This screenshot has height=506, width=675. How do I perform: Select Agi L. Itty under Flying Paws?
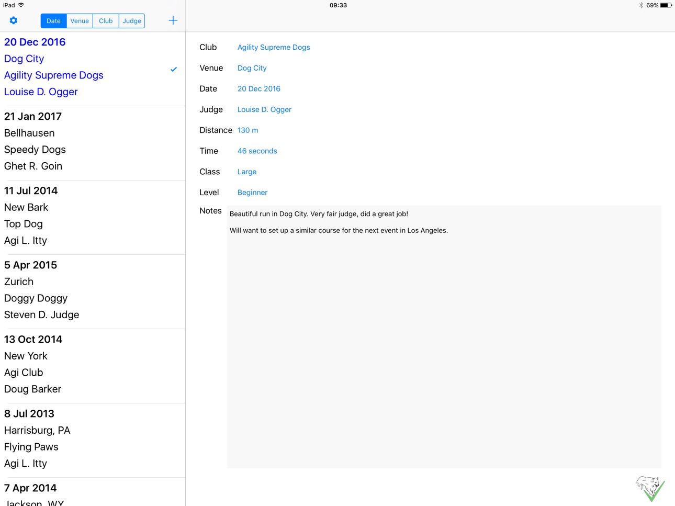tap(26, 464)
